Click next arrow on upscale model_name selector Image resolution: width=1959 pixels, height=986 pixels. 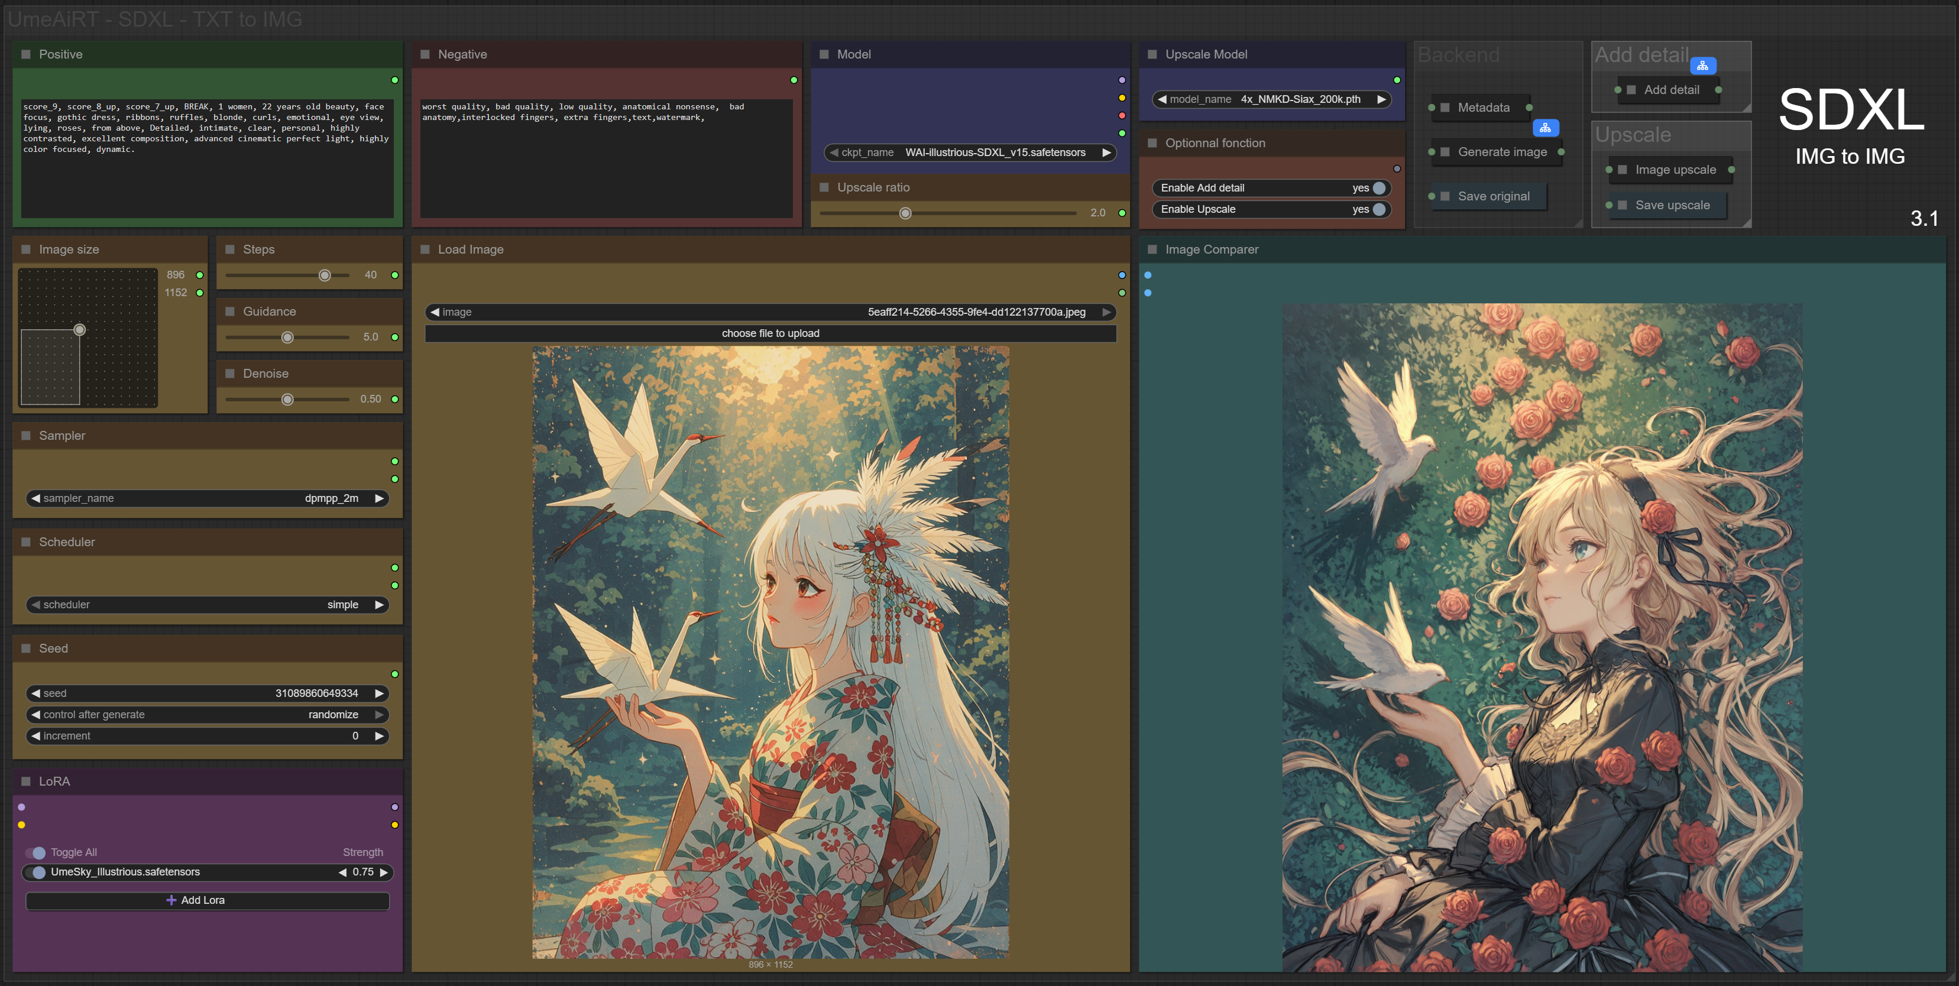pyautogui.click(x=1381, y=99)
